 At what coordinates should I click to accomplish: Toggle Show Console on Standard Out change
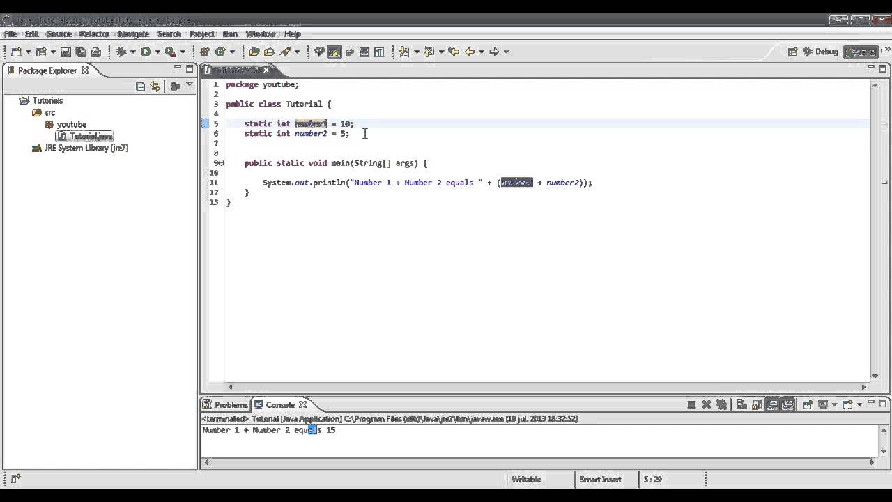coord(772,404)
